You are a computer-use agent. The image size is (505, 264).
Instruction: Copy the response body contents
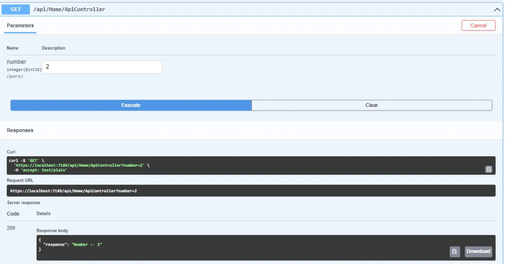tap(454, 251)
